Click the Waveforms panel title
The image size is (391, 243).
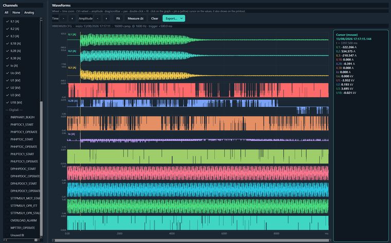click(x=61, y=5)
